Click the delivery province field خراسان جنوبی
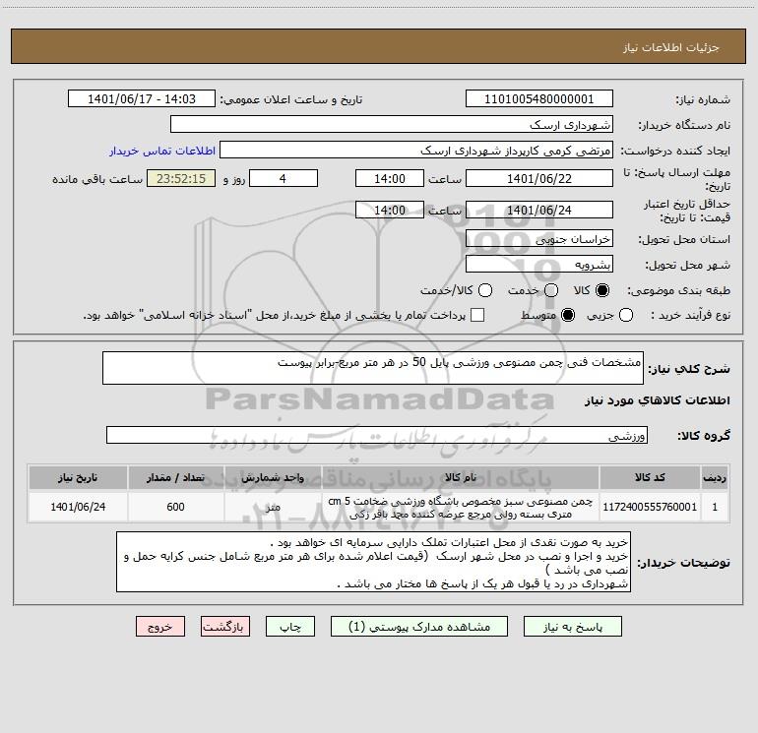758x733 pixels. (x=539, y=239)
